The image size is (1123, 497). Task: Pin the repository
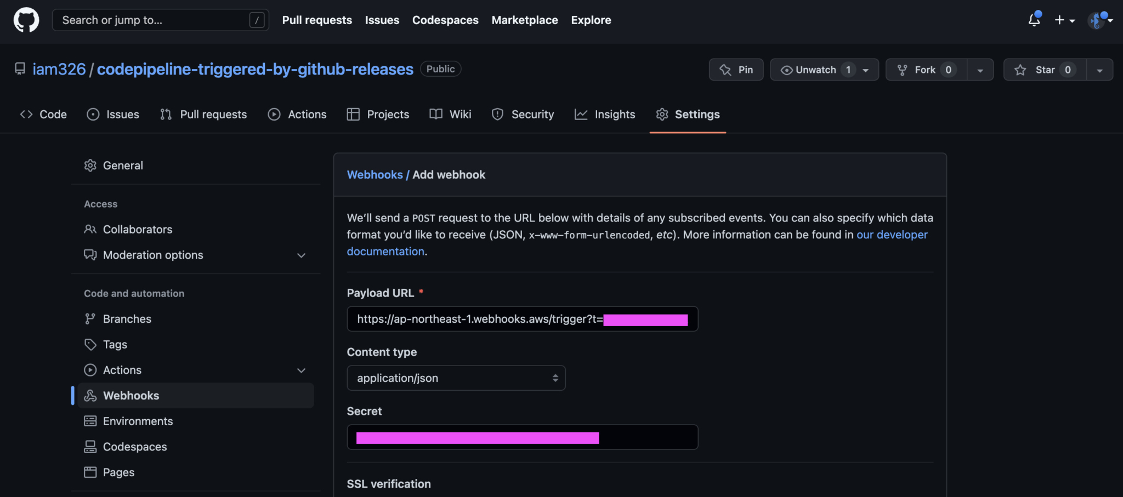736,70
